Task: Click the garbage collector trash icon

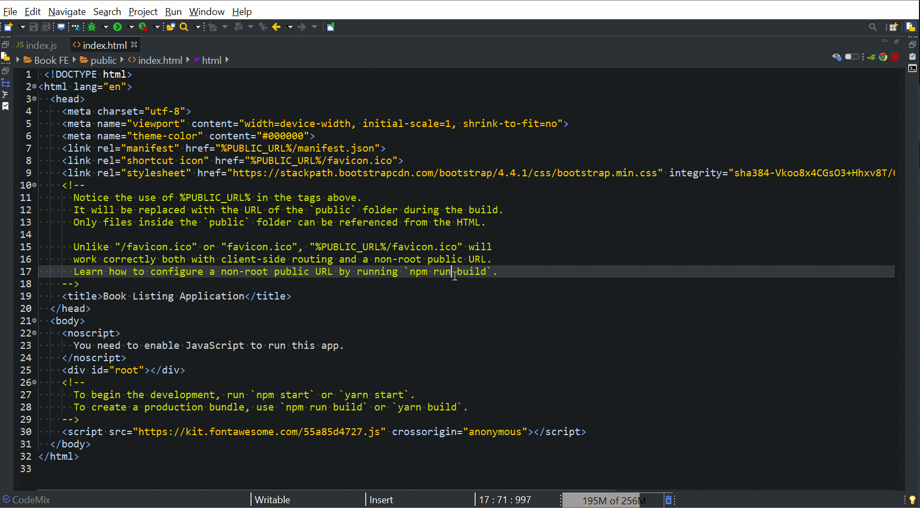Action: [x=669, y=500]
